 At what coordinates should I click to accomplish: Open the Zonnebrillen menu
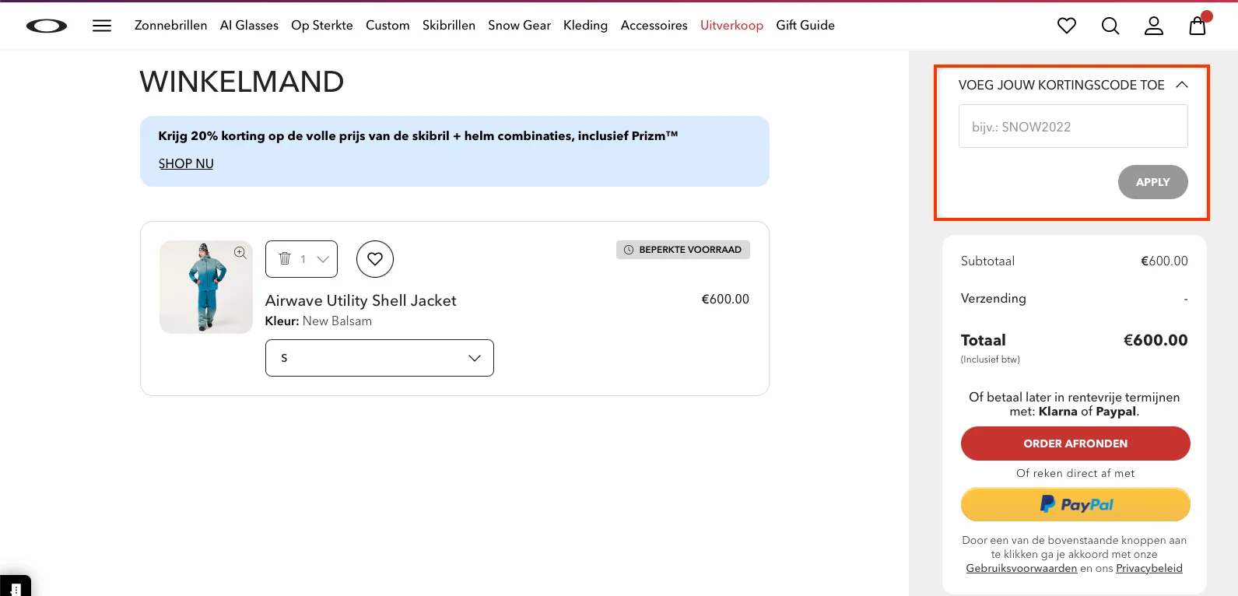pos(170,26)
